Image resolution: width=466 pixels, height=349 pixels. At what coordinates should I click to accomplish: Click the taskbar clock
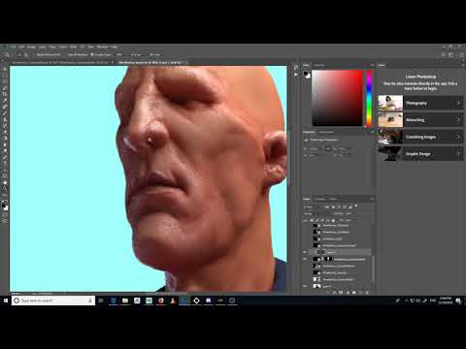446,301
